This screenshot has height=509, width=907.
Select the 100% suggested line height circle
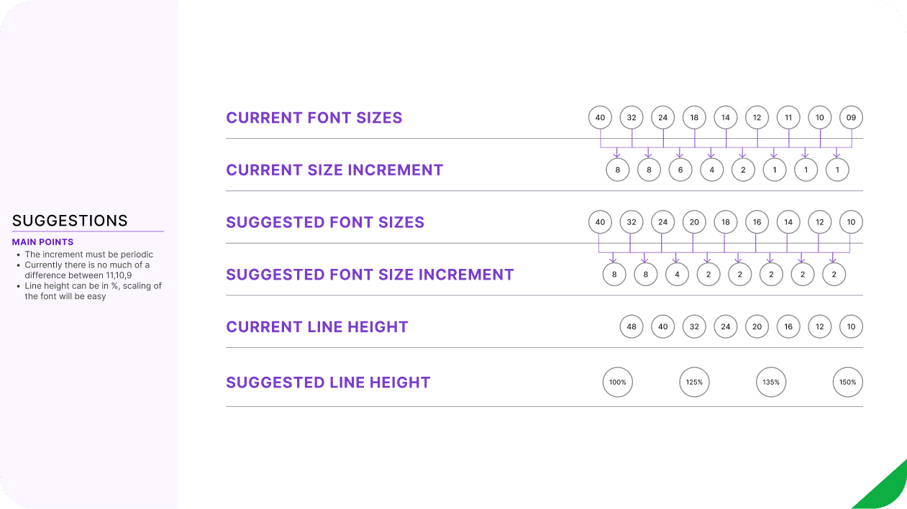[617, 382]
